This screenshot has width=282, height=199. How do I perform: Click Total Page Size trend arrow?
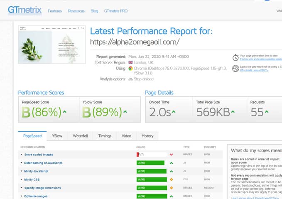(233, 112)
